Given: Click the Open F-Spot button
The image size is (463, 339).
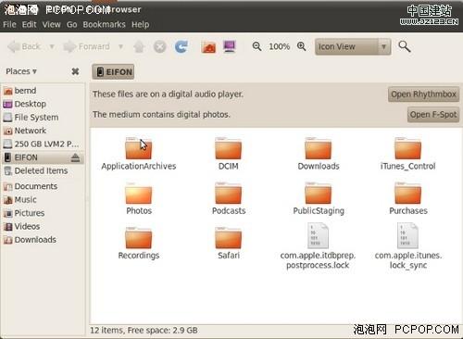Looking at the screenshot, I should point(433,115).
